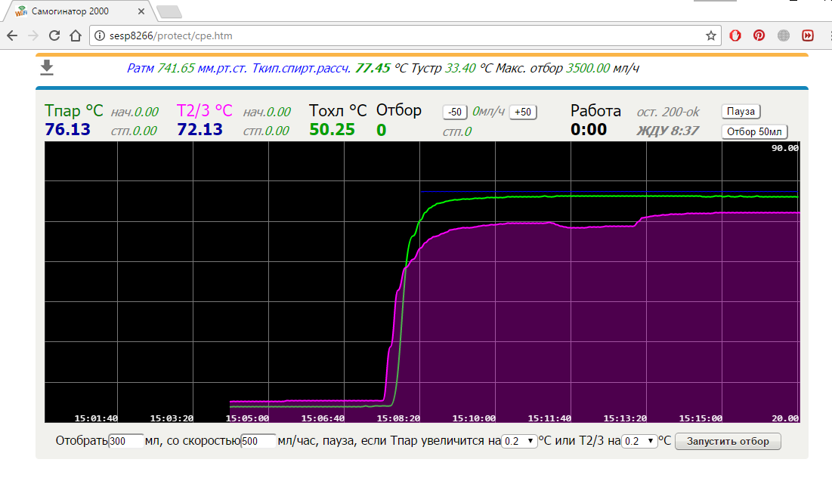Screen dimensions: 832x481
Task: Reload the page with the refresh icon
Action: (54, 35)
